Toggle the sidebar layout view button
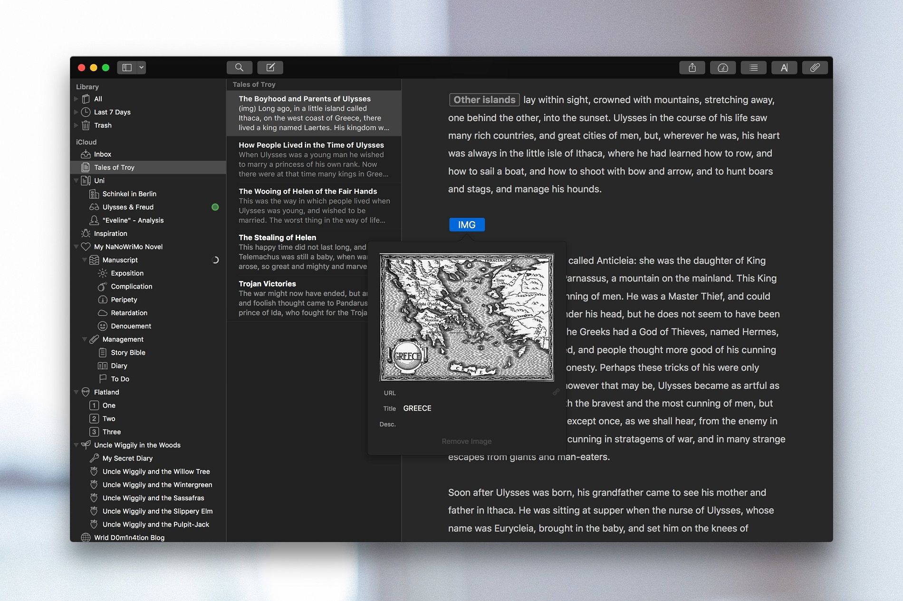903x601 pixels. 127,67
